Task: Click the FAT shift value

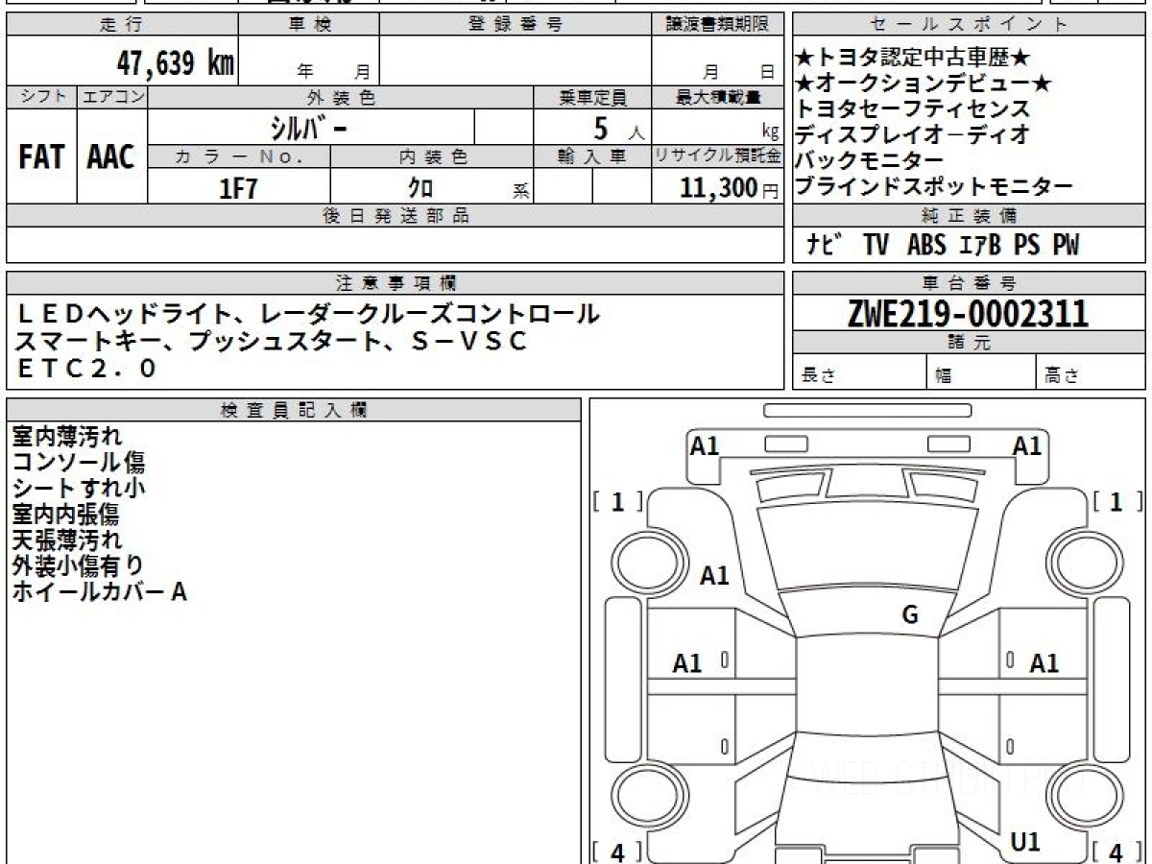Action: point(41,157)
